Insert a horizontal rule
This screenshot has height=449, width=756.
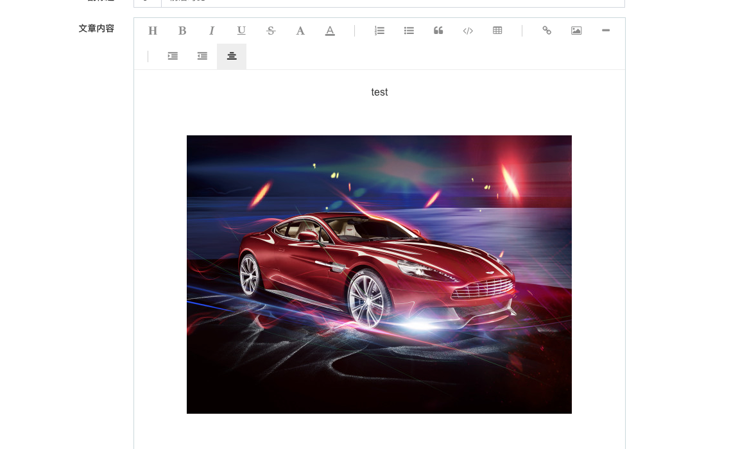click(606, 30)
